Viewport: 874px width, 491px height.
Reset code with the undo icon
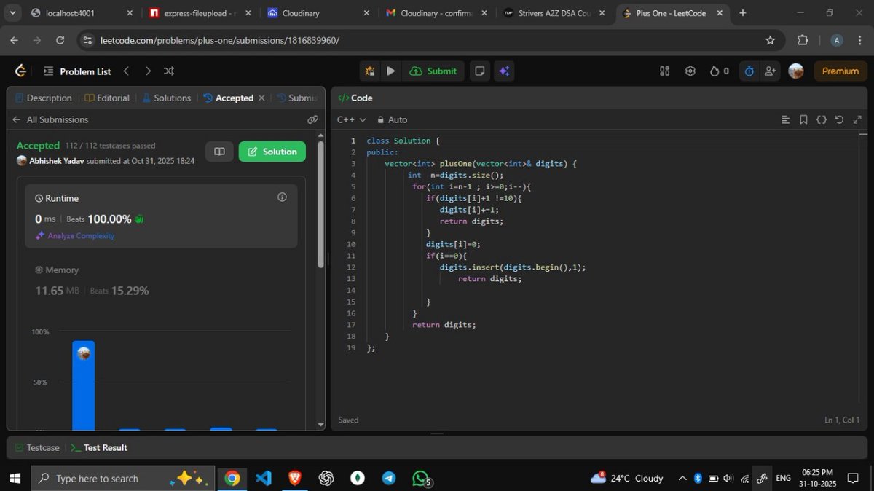pos(839,118)
